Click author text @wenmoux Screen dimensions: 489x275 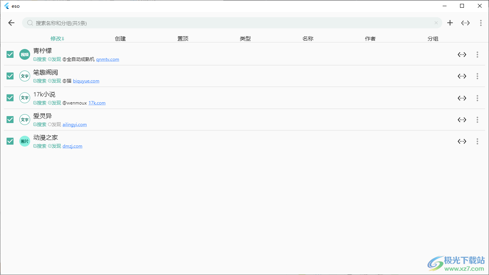[x=75, y=103]
